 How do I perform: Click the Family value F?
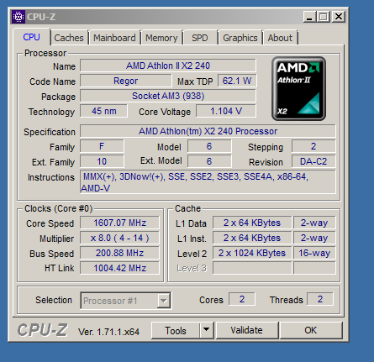tap(102, 146)
